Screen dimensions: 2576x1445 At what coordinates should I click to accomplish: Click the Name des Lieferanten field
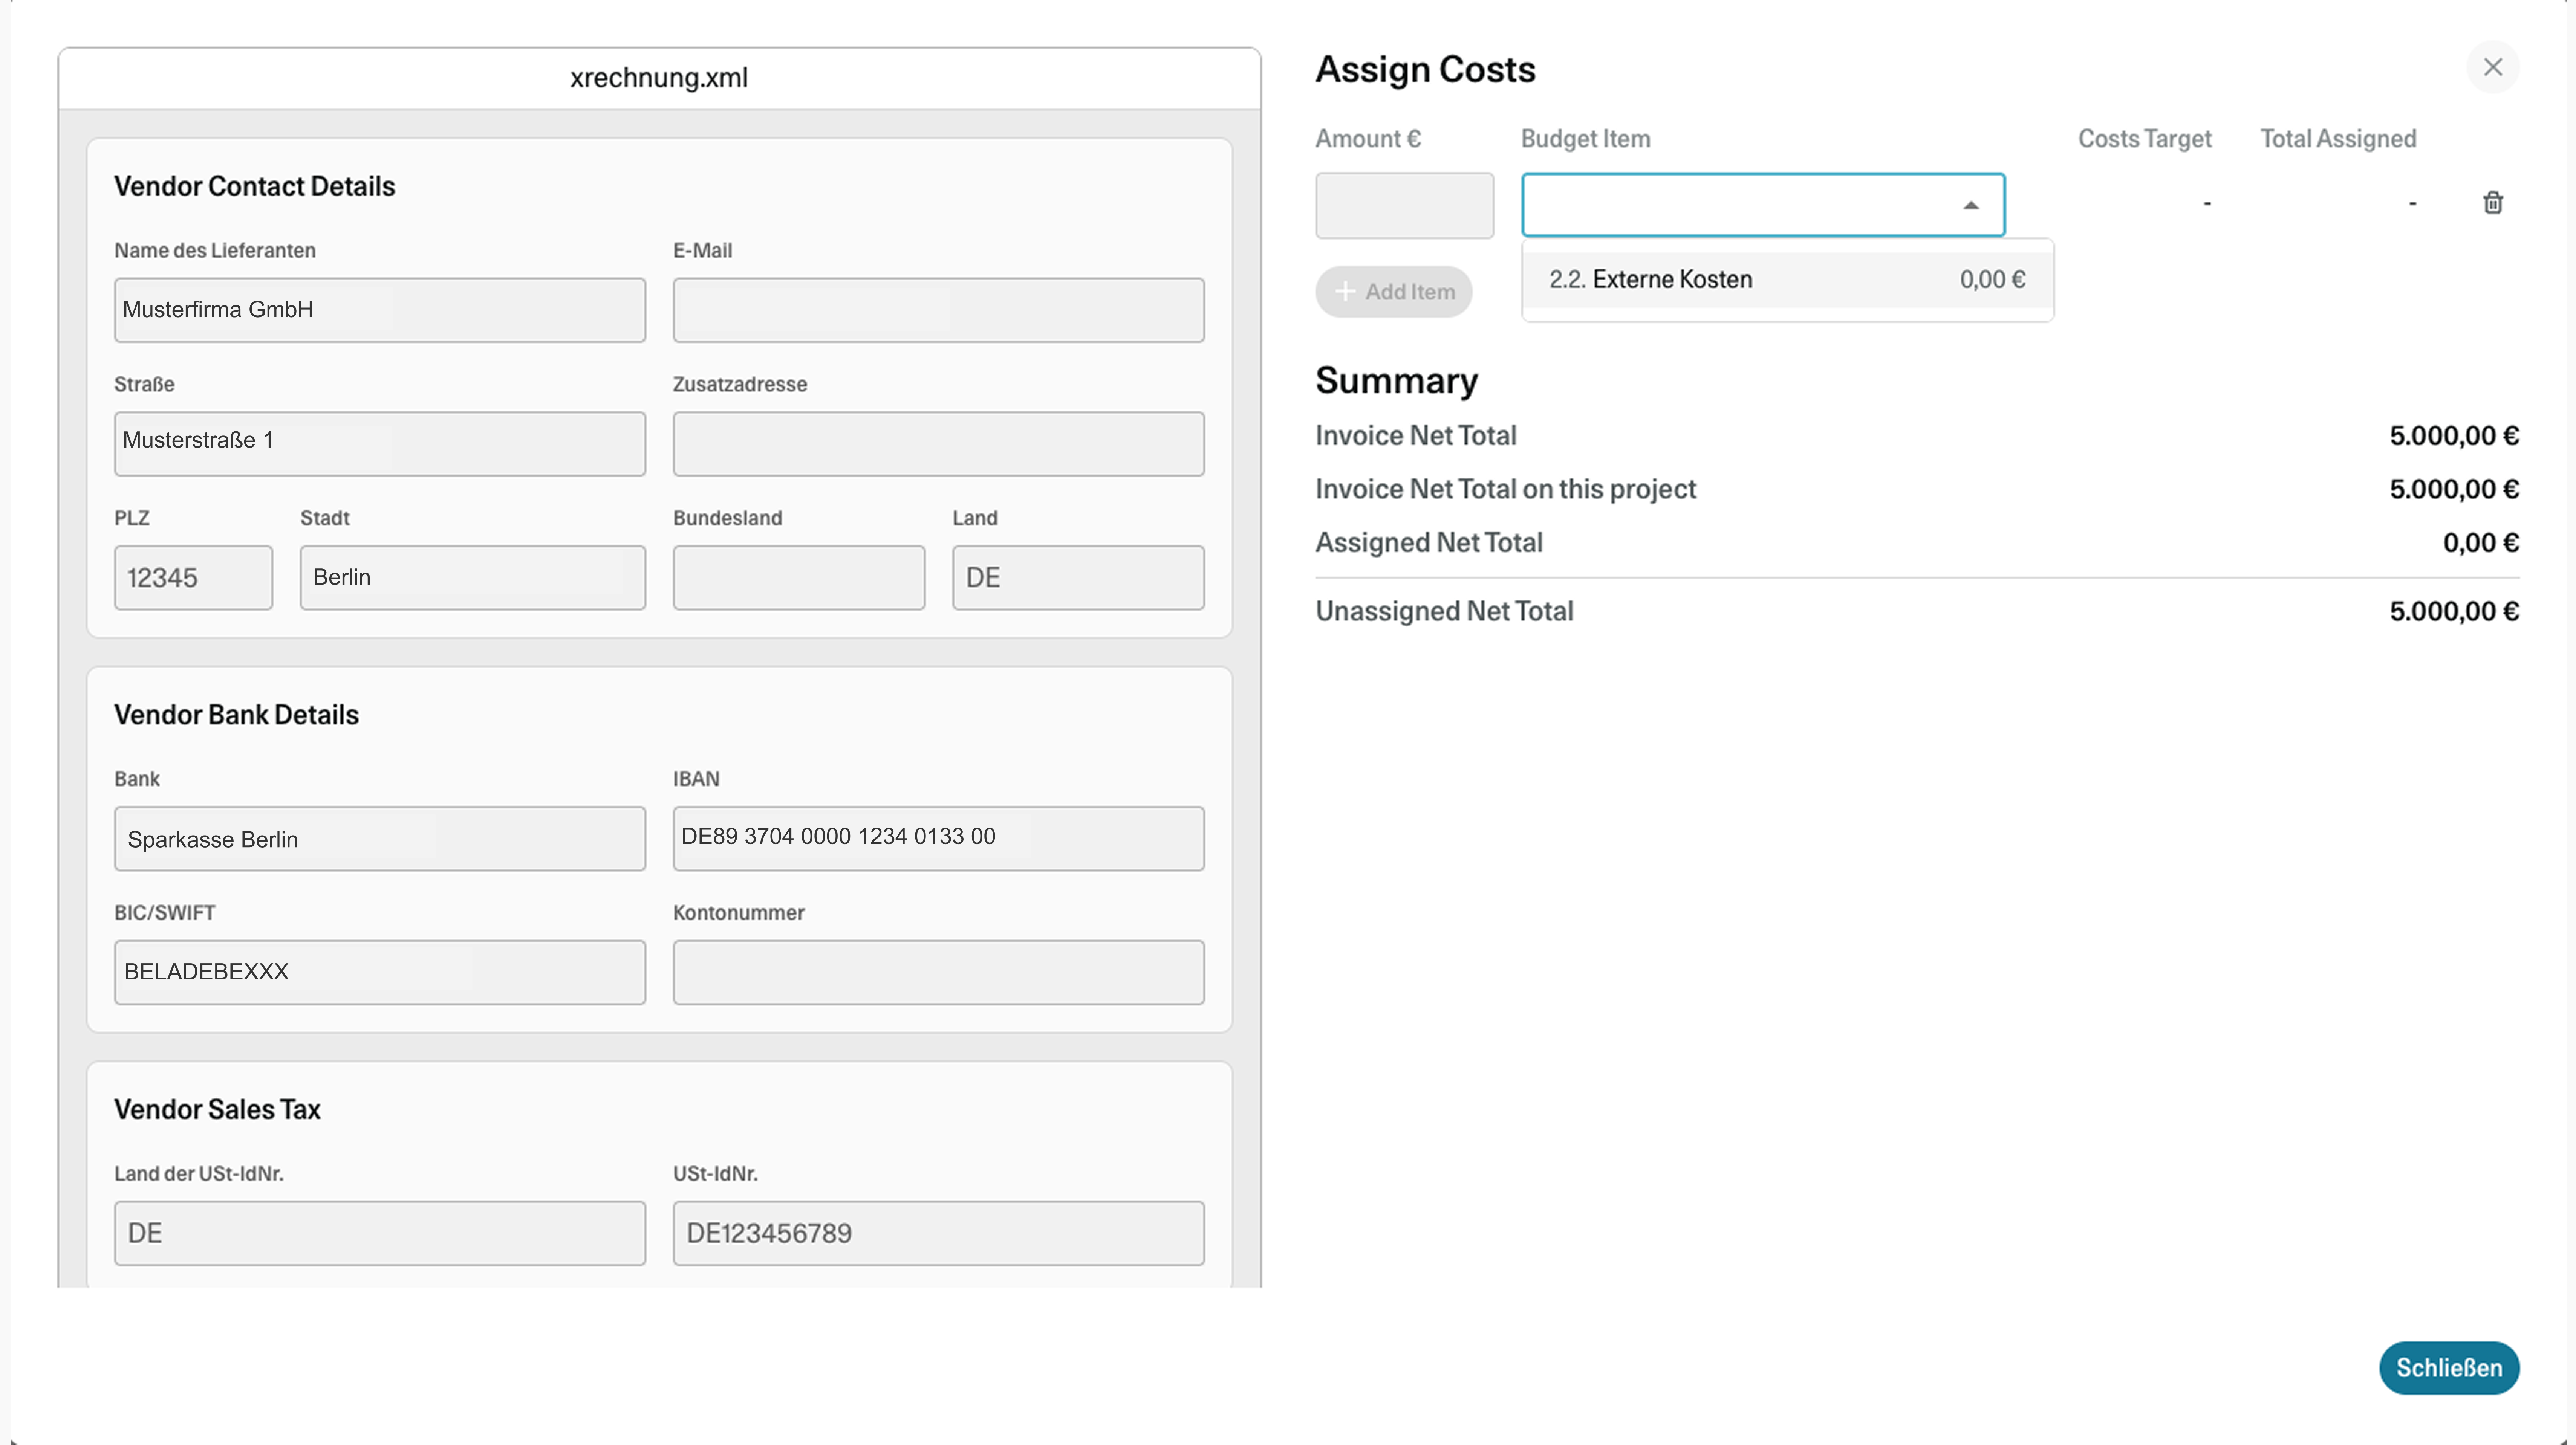click(379, 310)
